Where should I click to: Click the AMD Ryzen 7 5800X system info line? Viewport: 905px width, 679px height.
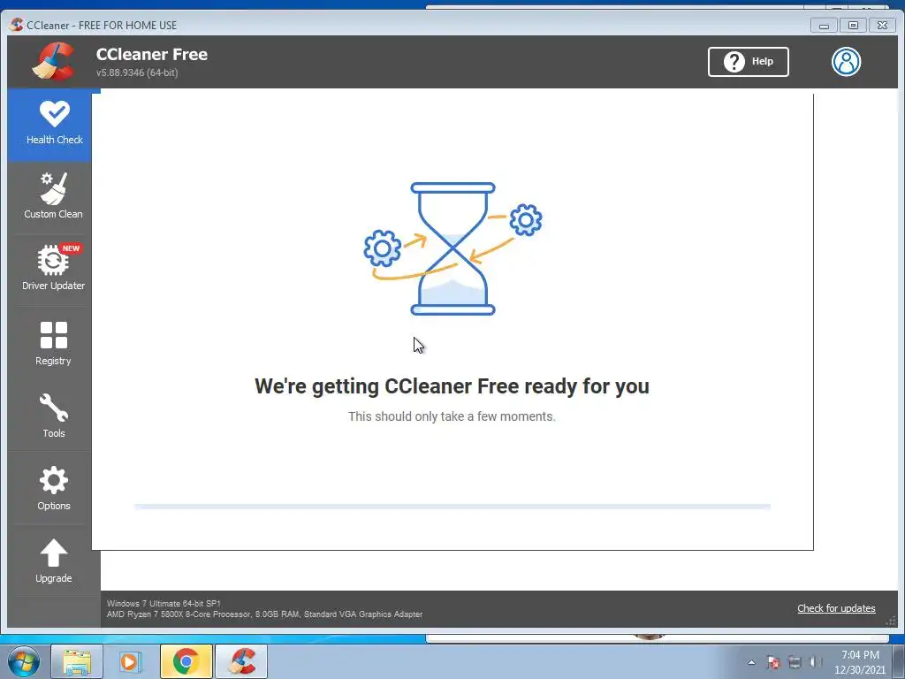[264, 614]
